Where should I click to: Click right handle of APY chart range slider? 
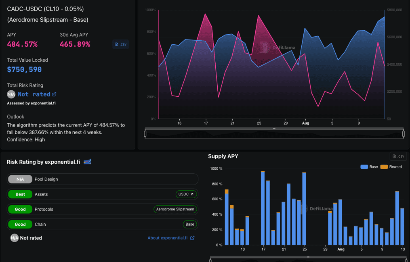pos(404,133)
